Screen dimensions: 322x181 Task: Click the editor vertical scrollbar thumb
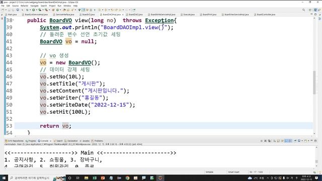click(314, 82)
